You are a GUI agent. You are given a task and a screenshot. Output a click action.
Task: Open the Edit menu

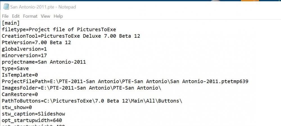[x=16, y=16]
